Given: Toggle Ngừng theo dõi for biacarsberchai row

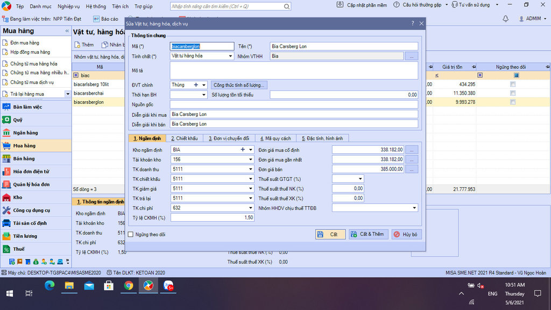Looking at the screenshot, I should 513,93.
